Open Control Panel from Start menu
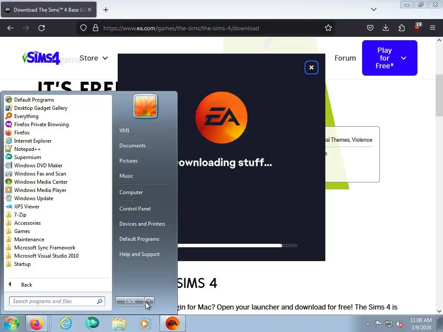 pos(135,209)
